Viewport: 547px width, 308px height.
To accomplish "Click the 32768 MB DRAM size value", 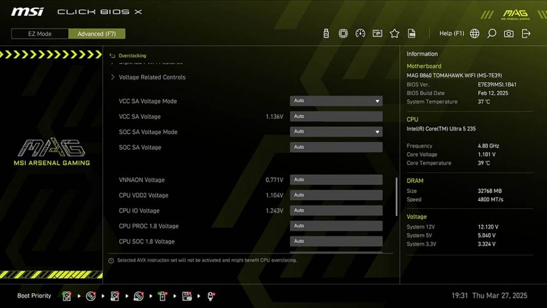I will pos(490,191).
